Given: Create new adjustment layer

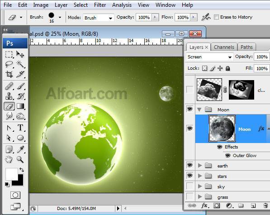Looking at the screenshot, I should click(x=229, y=205).
